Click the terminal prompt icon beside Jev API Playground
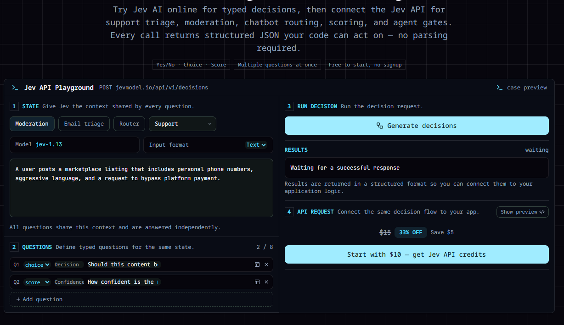Viewport: 564px width, 325px height. click(x=15, y=87)
